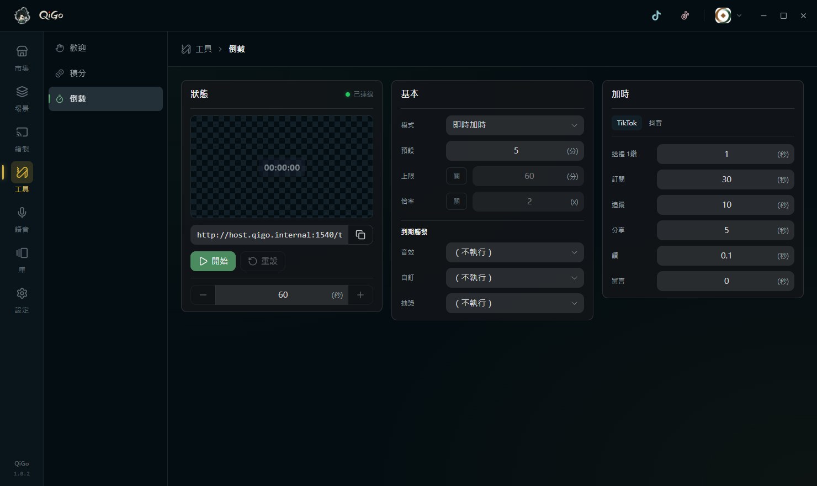Expand the 模式 dropdown showing 即時加時
Viewport: 817px width, 486px height.
click(x=515, y=125)
